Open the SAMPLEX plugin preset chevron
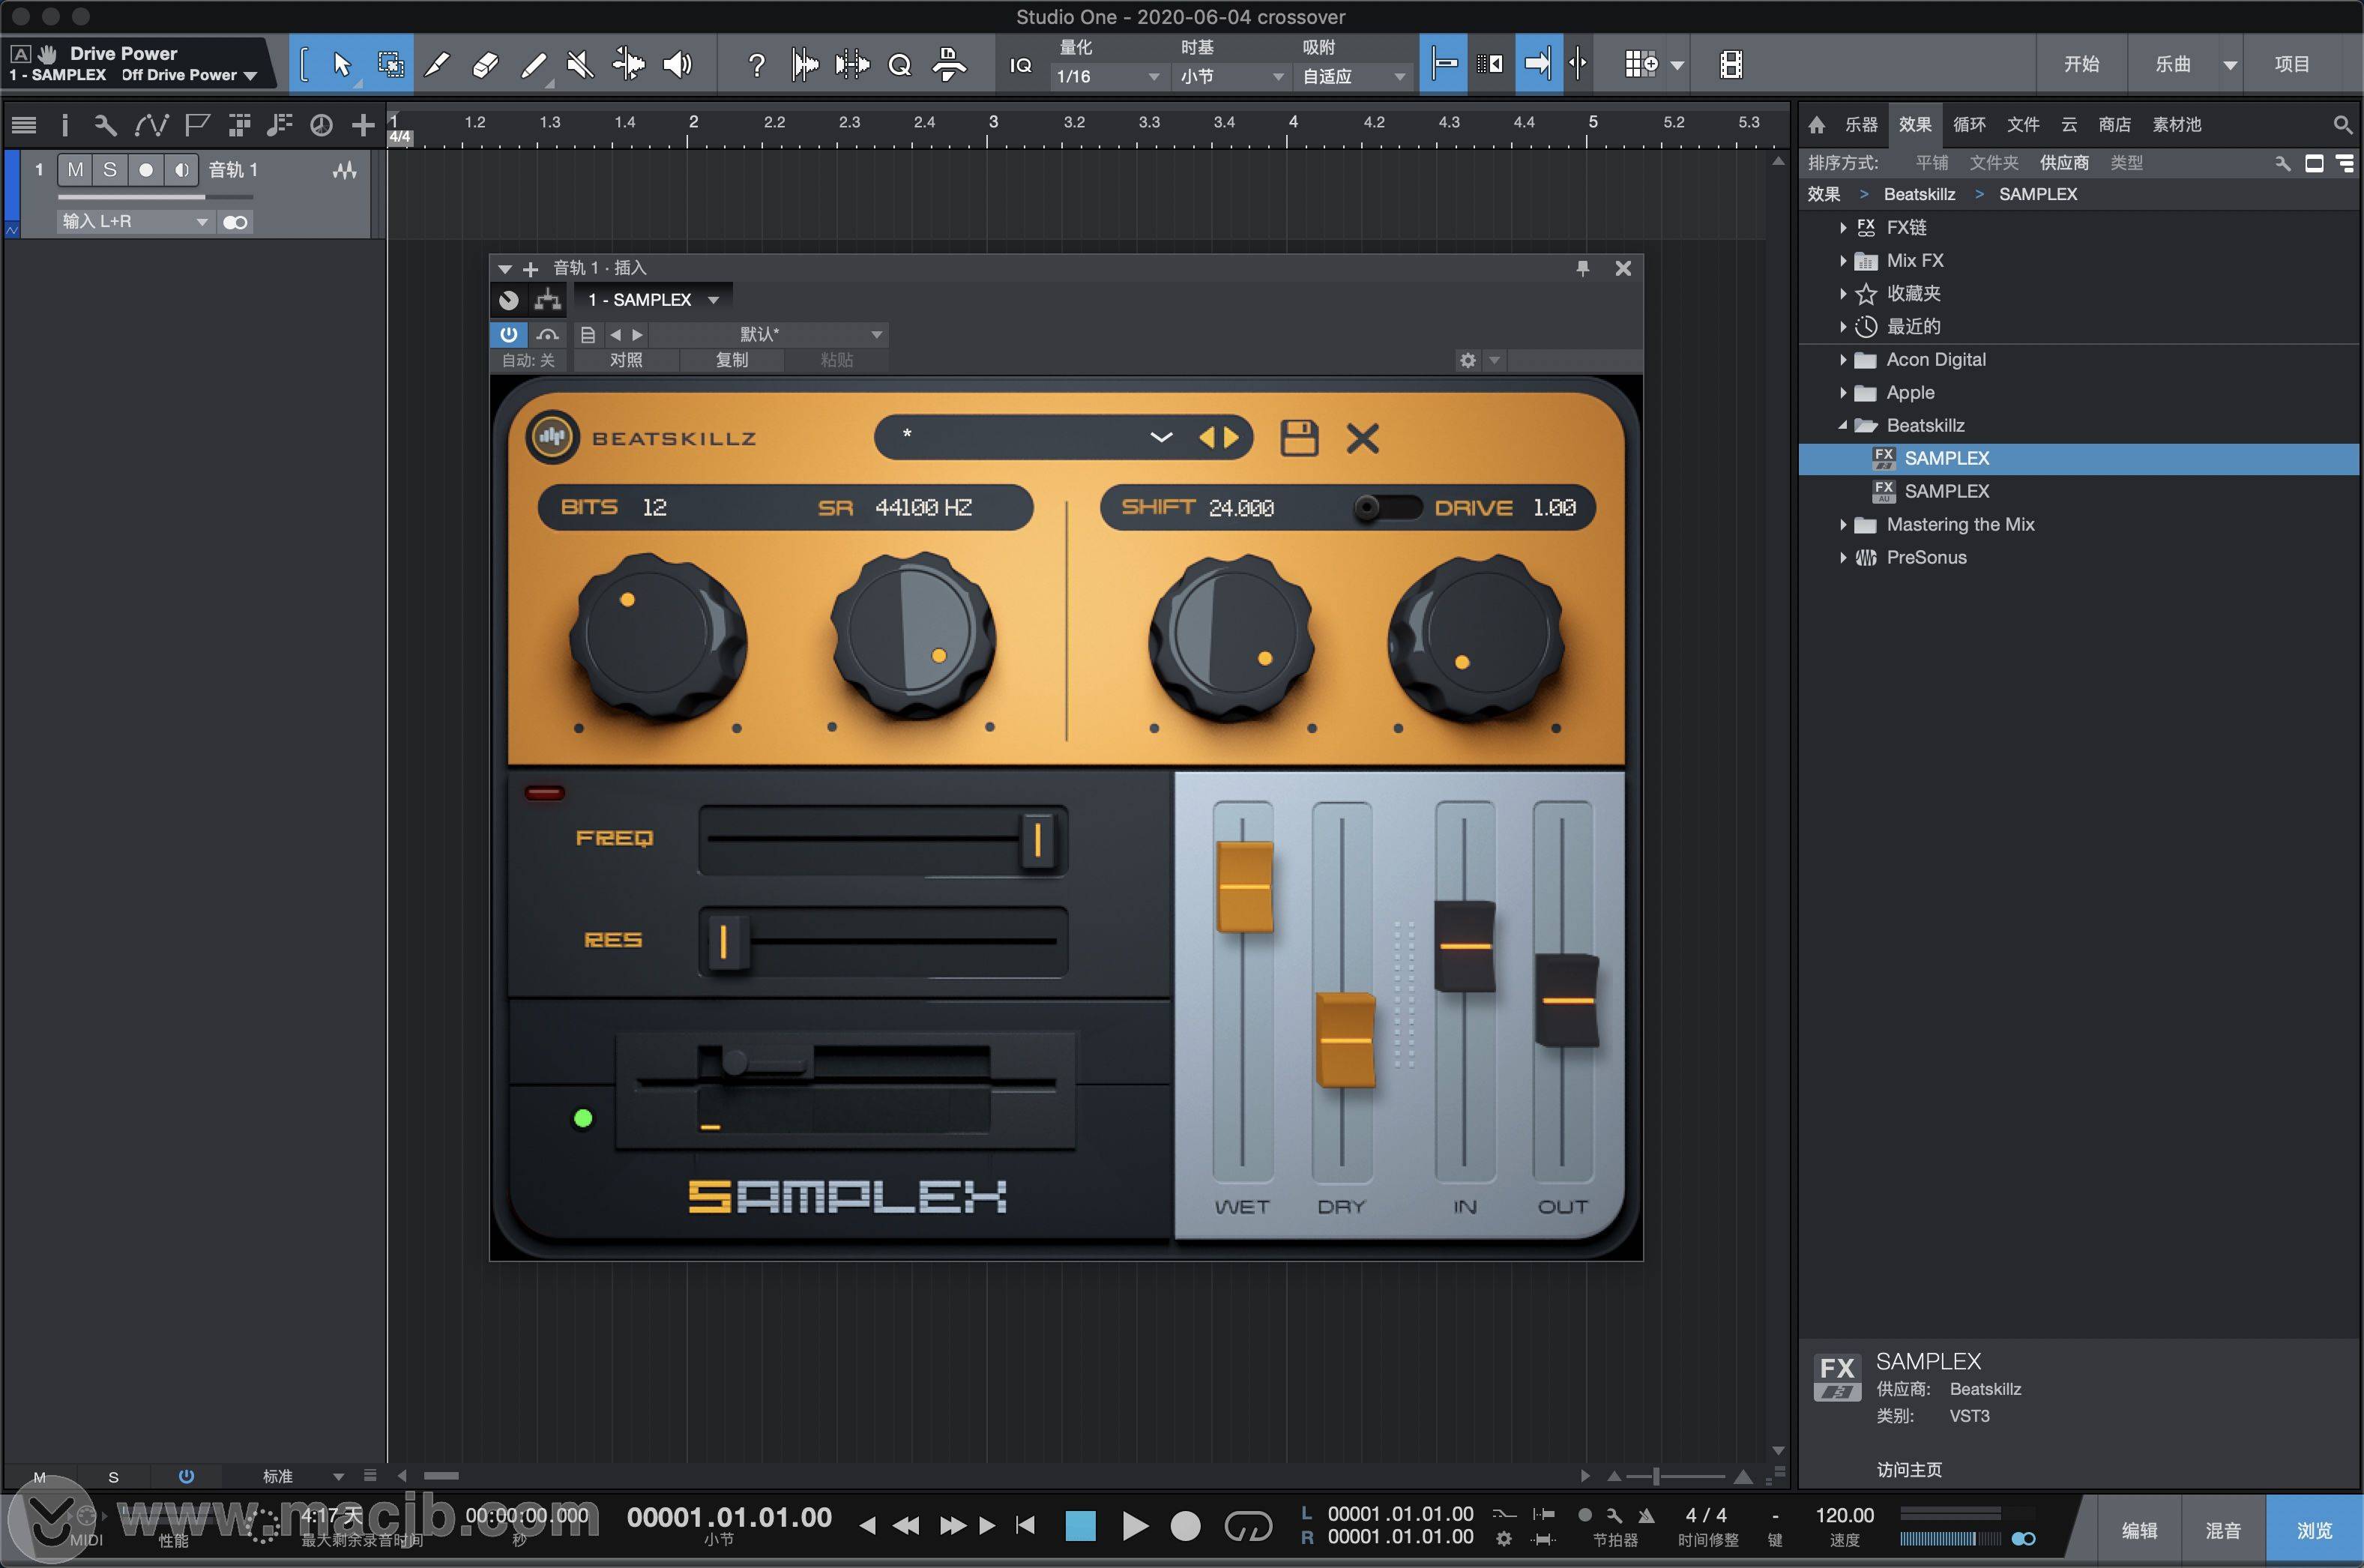This screenshot has width=2364, height=1568. coord(1160,437)
